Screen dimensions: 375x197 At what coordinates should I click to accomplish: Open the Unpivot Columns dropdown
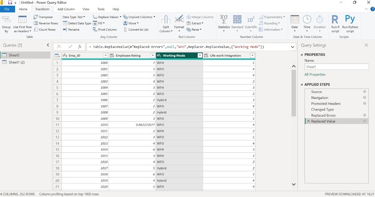[x=139, y=17]
